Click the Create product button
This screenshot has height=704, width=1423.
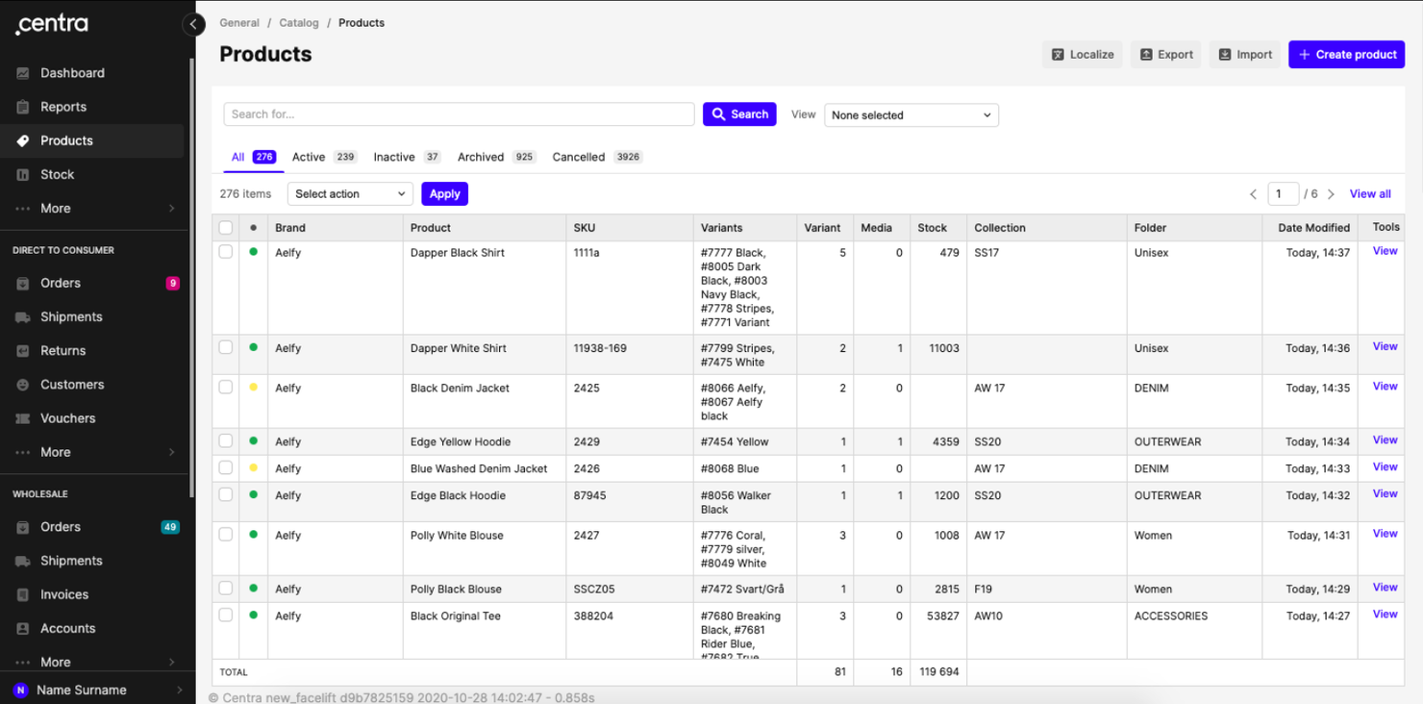coord(1346,55)
